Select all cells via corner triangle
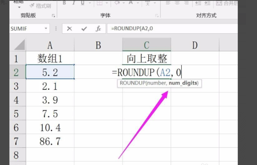 click(x=20, y=45)
